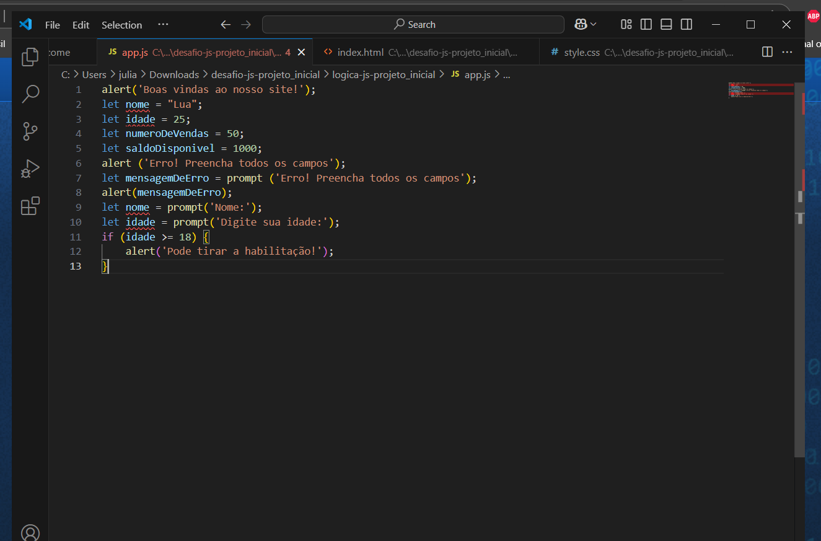Viewport: 821px width, 541px height.
Task: Open the Customize Layout control
Action: click(x=626, y=25)
